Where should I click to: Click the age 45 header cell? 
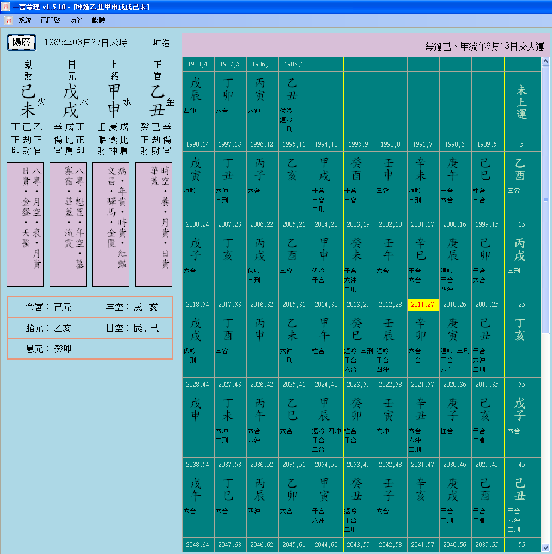522,464
